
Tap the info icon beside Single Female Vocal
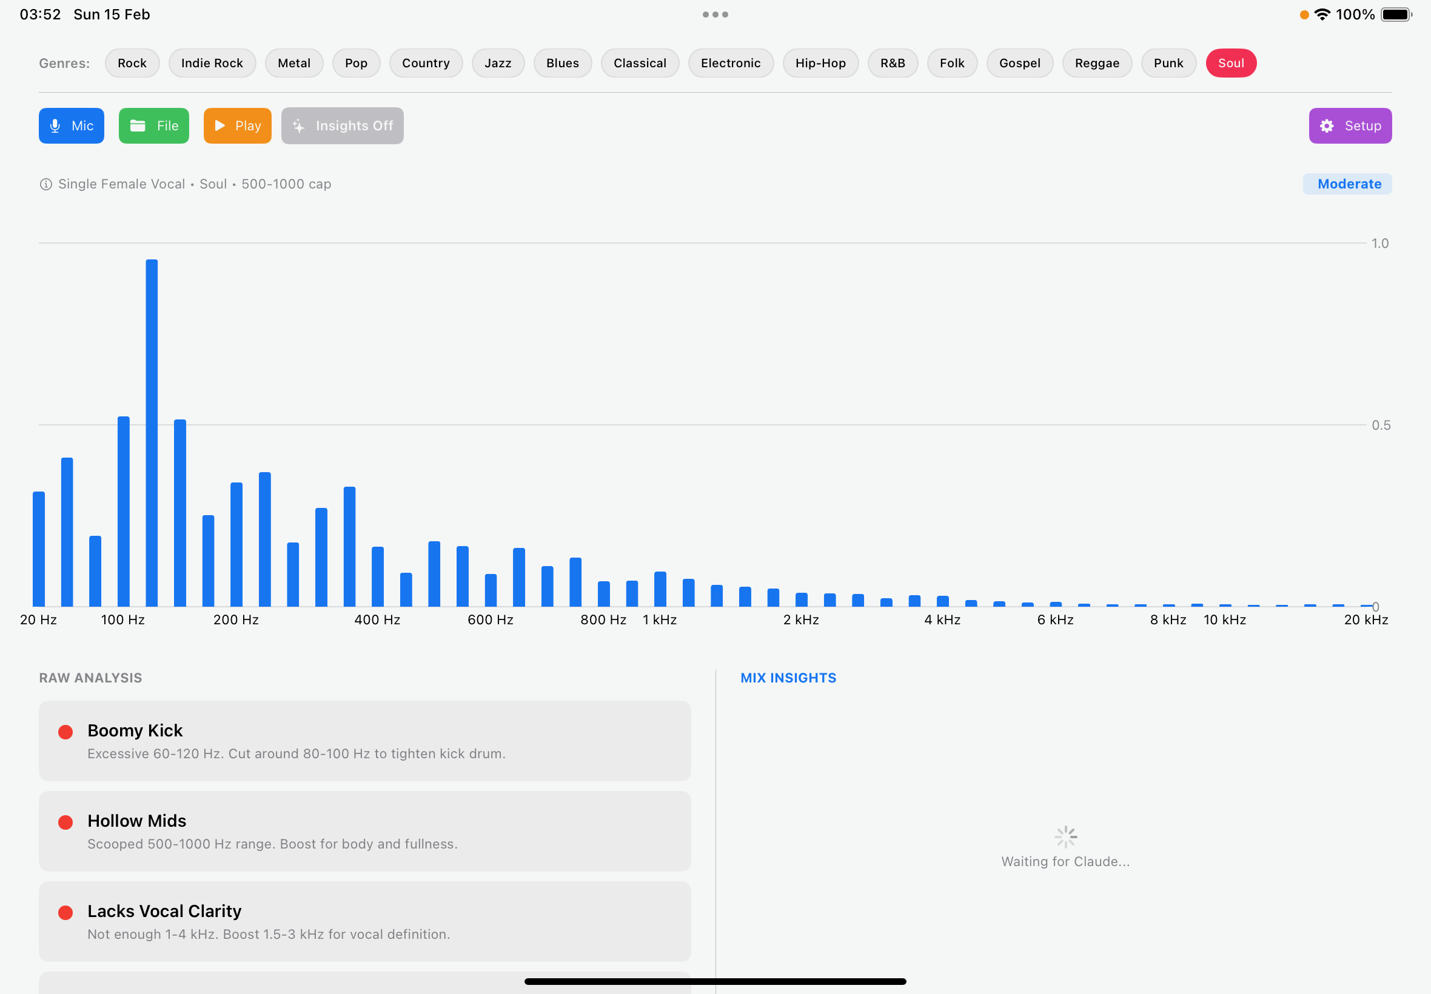pos(45,184)
